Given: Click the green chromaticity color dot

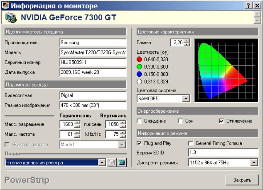Looking at the screenshot, I should (139, 67).
